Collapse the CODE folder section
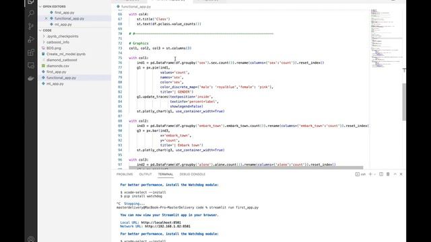This screenshot has height=242, width=431. pyautogui.click(x=47, y=30)
